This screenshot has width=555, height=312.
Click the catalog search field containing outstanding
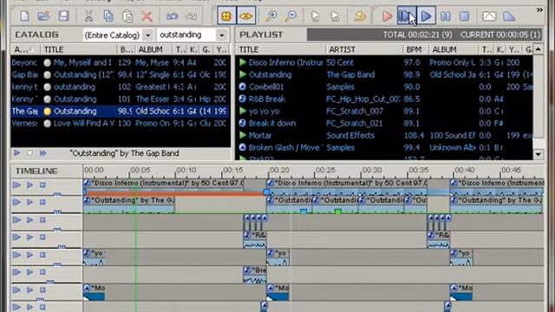pos(186,35)
